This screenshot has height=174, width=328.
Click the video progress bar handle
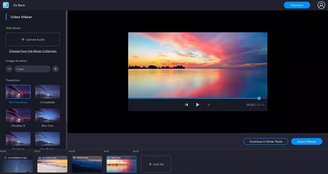pos(259,98)
